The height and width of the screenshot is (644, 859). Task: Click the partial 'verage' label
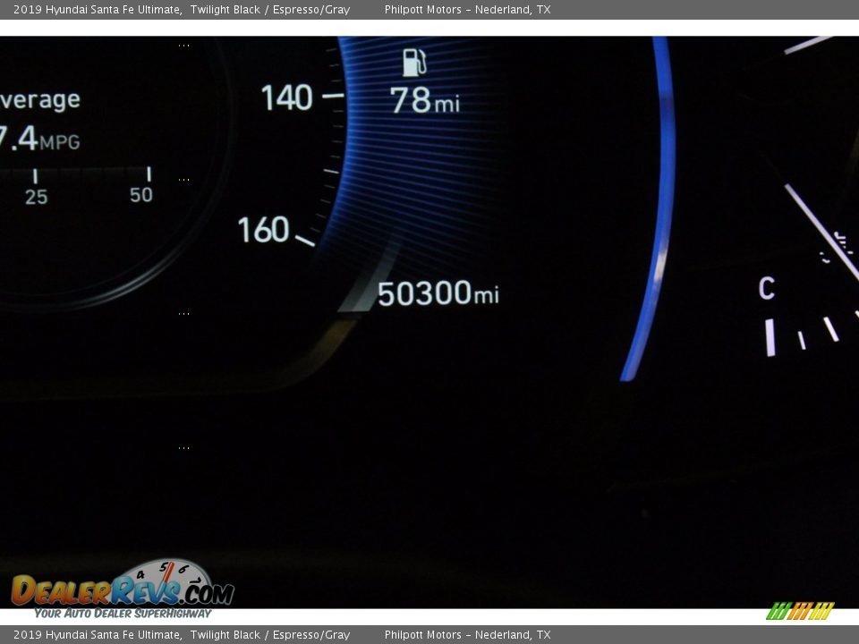click(x=40, y=100)
